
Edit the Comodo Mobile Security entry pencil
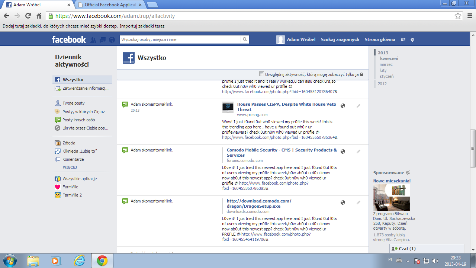coord(358,151)
